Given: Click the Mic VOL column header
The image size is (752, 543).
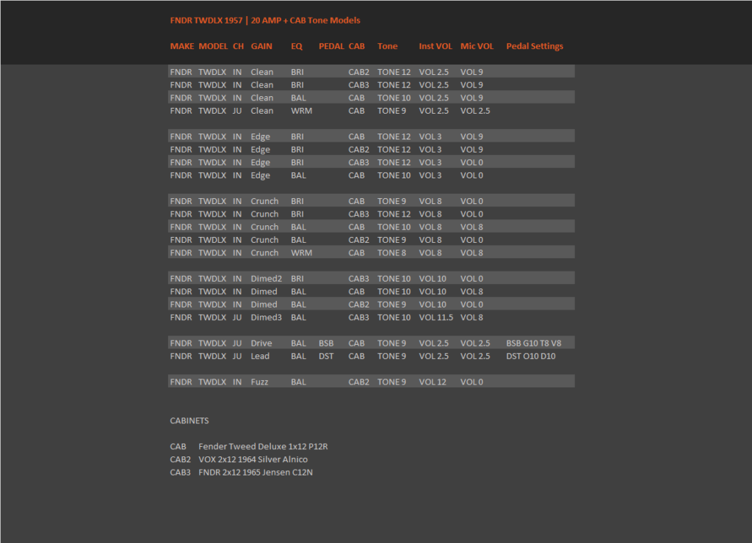Looking at the screenshot, I should tap(477, 46).
